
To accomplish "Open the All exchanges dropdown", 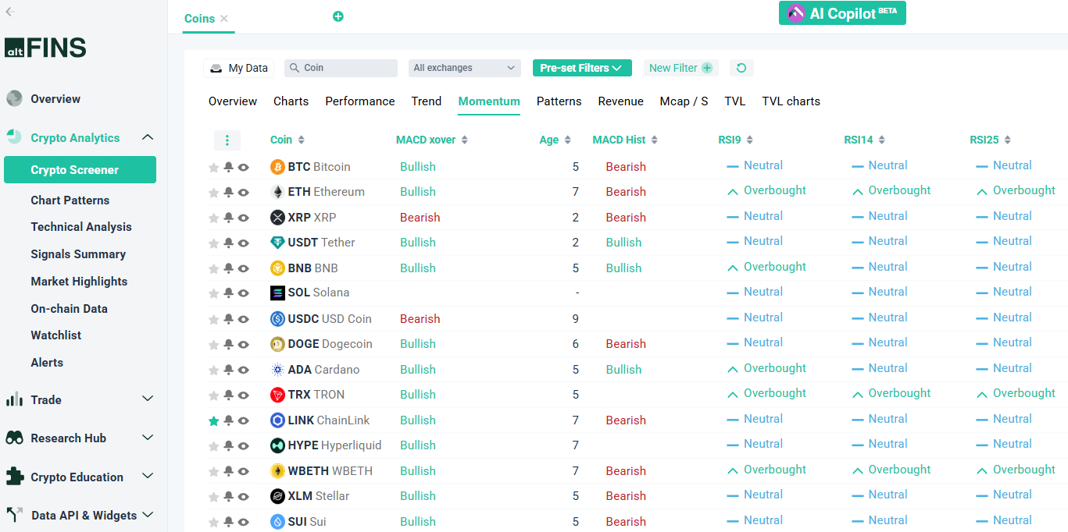I will click(x=465, y=68).
